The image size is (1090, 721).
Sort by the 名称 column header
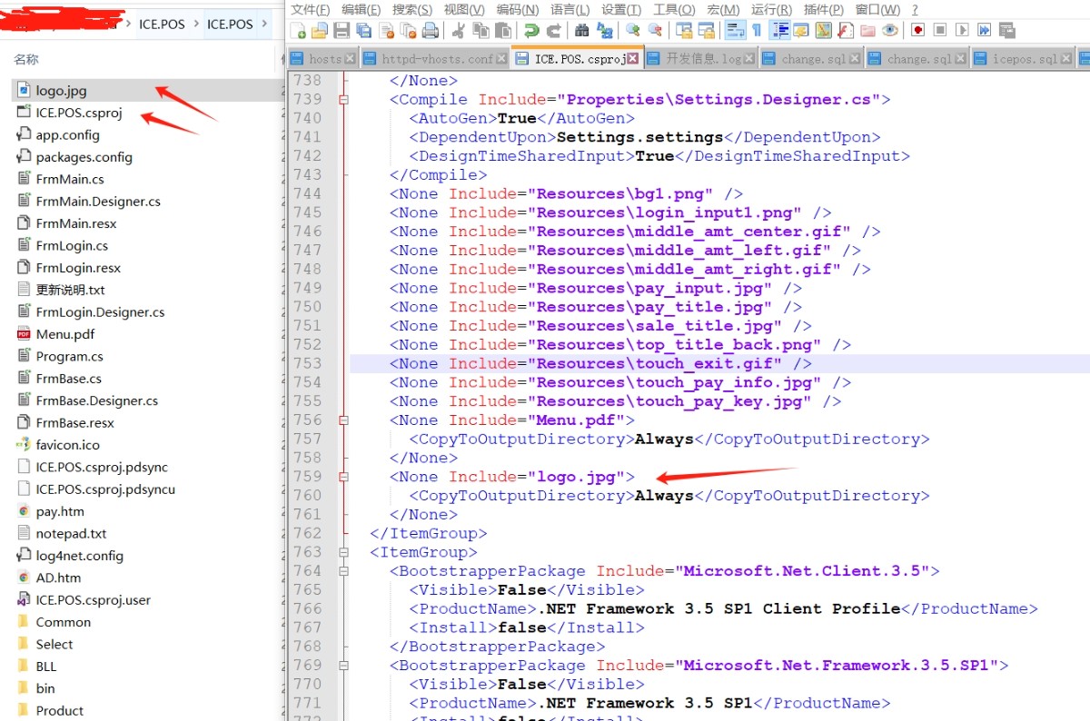26,59
